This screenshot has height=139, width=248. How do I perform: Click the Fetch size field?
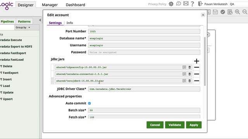(x=144, y=117)
